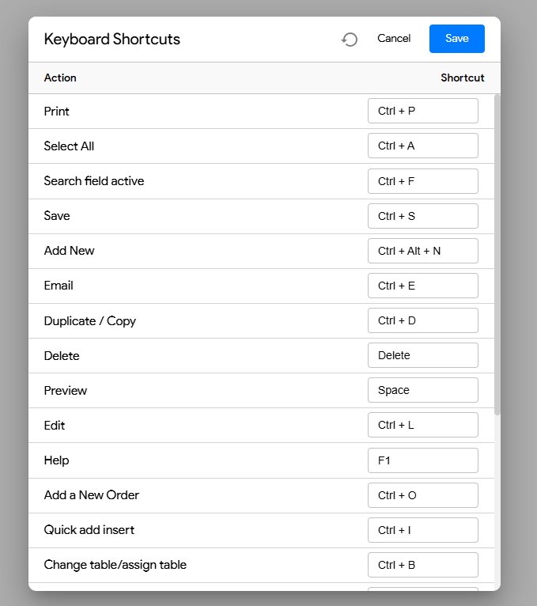Click the Change table/assign table shortcut field
The width and height of the screenshot is (537, 606).
[x=423, y=565]
